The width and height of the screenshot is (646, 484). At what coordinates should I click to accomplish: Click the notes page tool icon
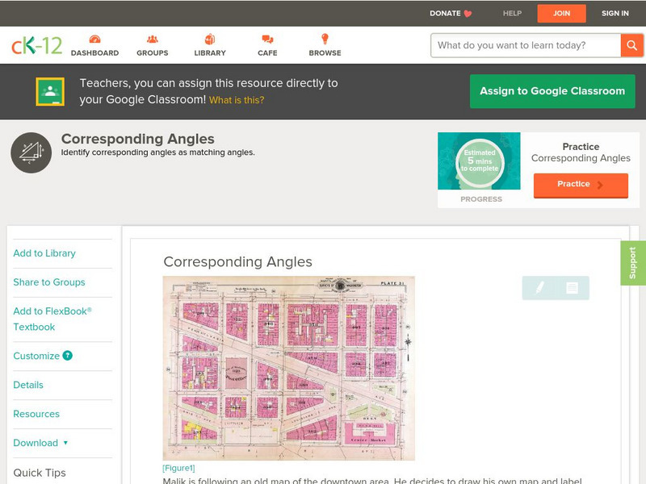pyautogui.click(x=572, y=288)
